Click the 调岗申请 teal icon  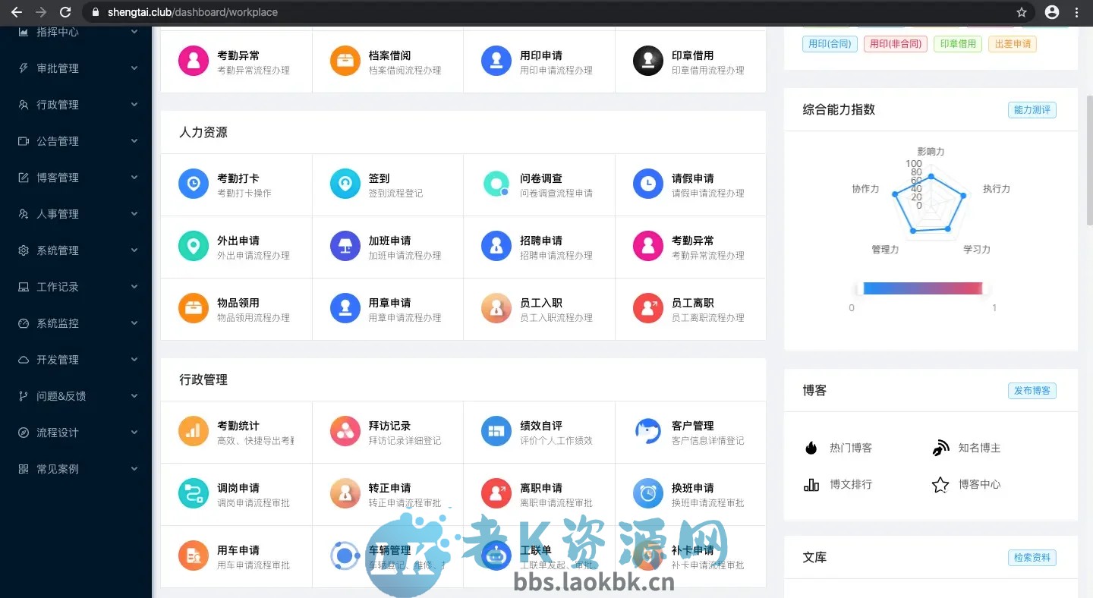tap(194, 493)
